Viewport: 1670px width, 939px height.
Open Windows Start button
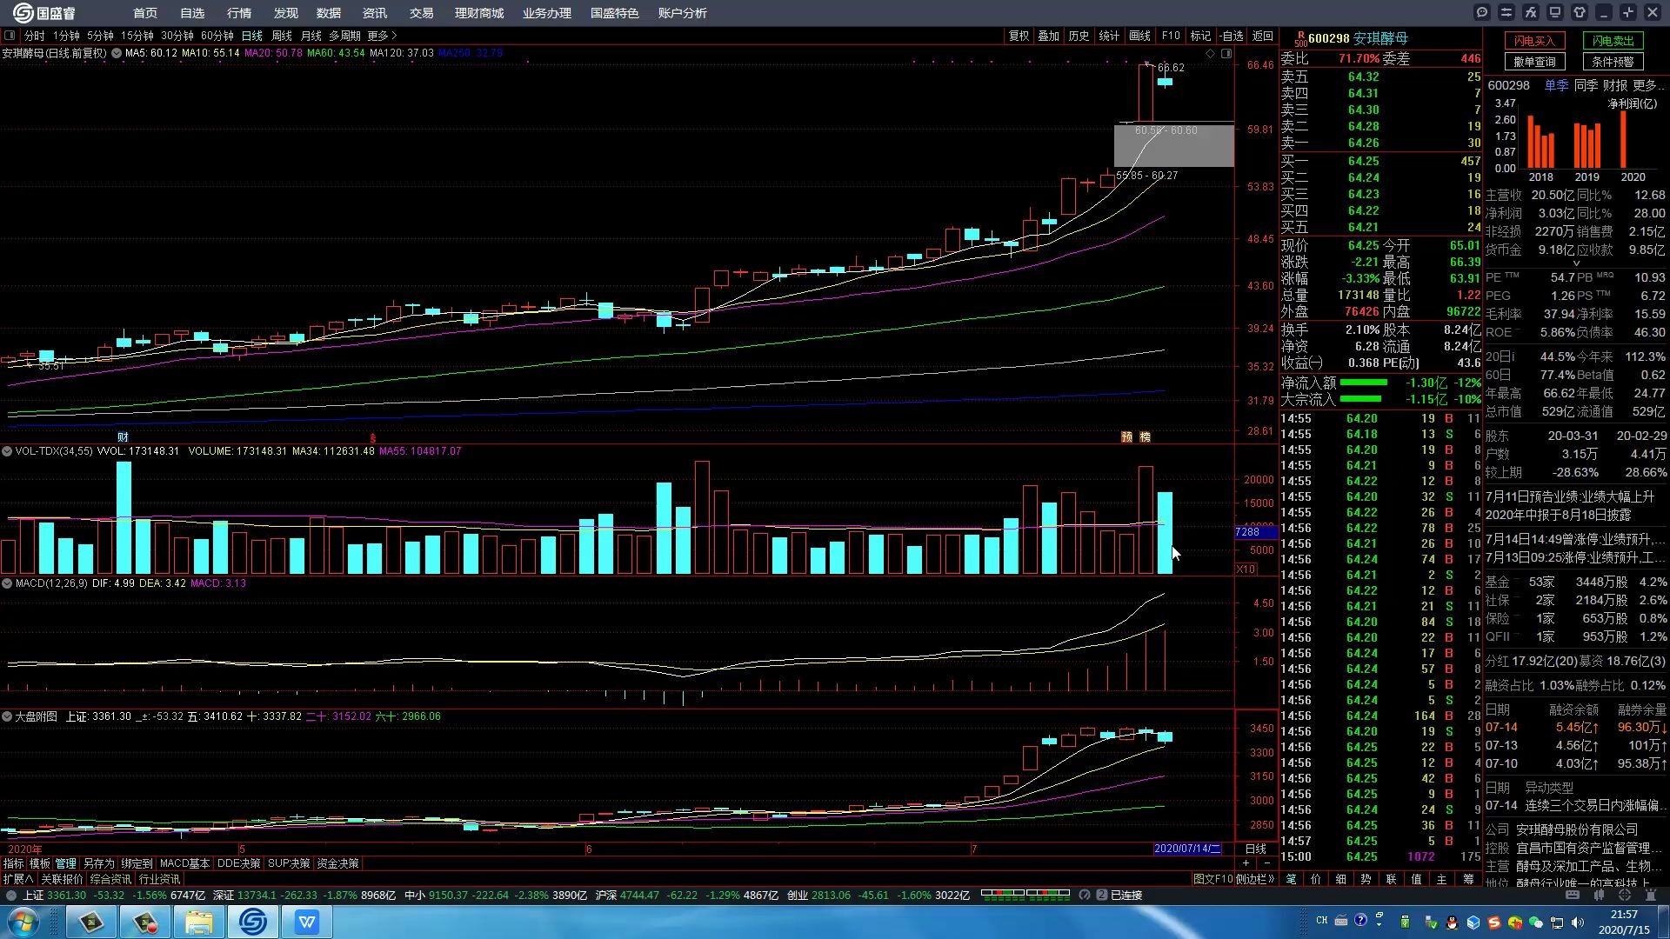click(x=23, y=922)
